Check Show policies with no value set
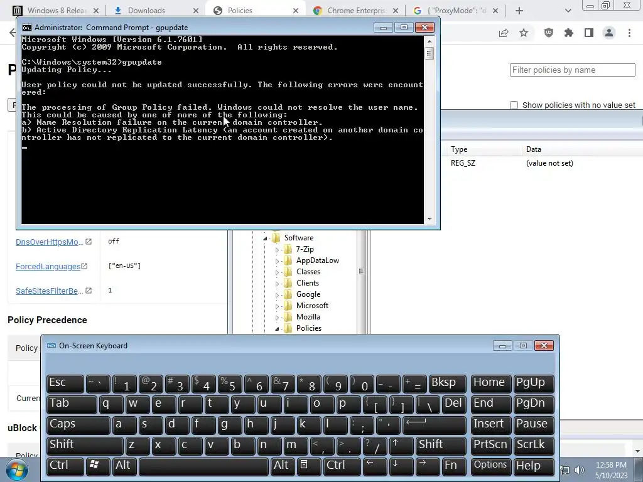 [x=514, y=105]
